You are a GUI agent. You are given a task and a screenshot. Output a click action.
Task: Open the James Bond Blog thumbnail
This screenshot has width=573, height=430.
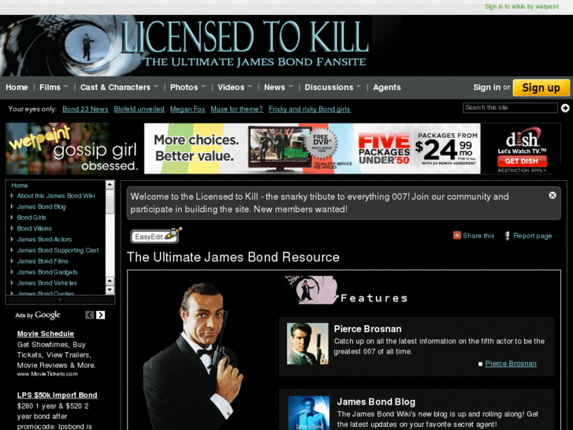(x=309, y=413)
